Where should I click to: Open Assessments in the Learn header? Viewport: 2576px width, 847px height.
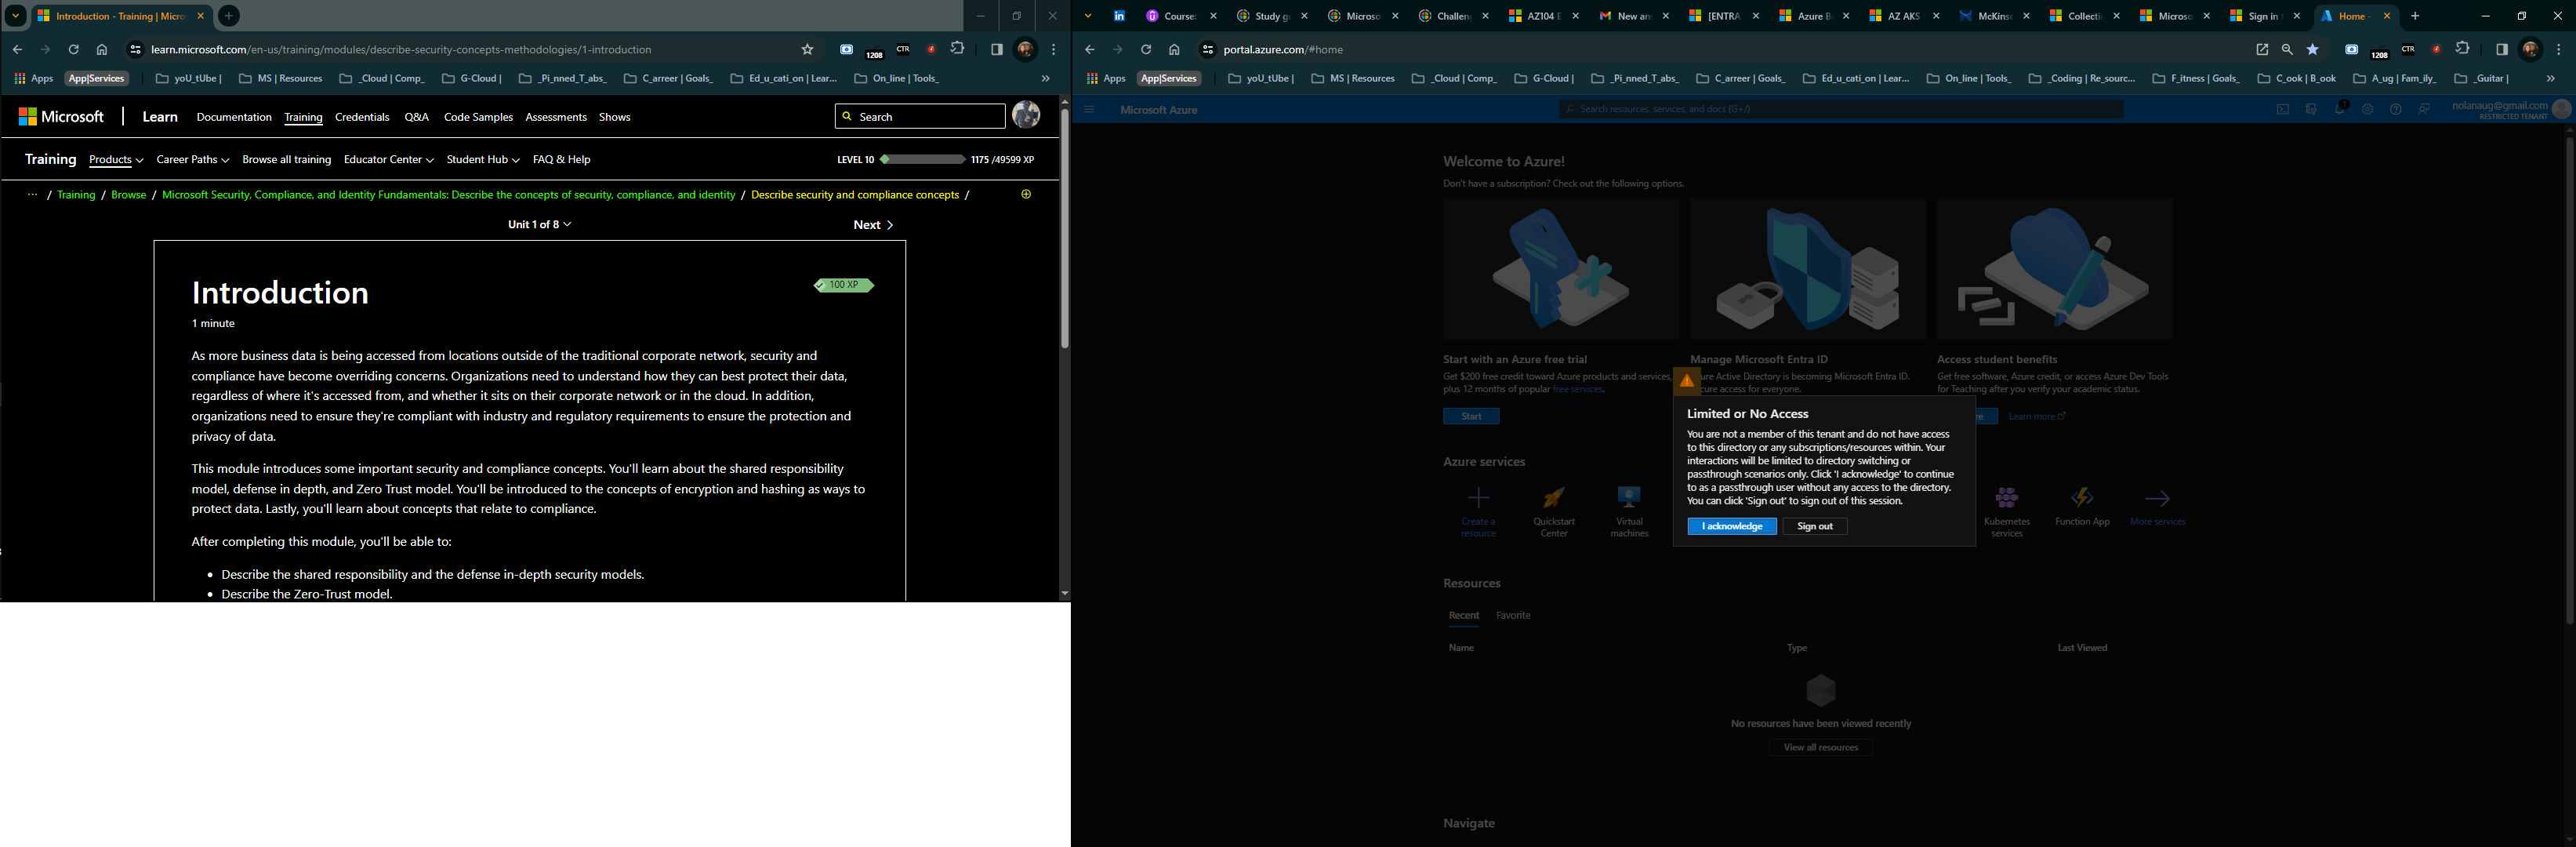point(556,117)
